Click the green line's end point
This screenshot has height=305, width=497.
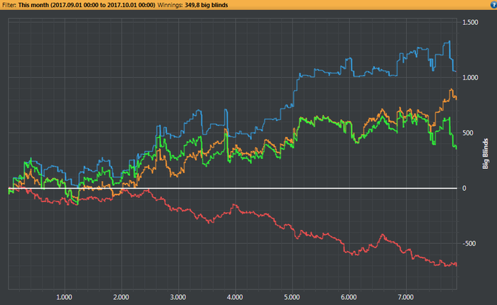point(456,148)
